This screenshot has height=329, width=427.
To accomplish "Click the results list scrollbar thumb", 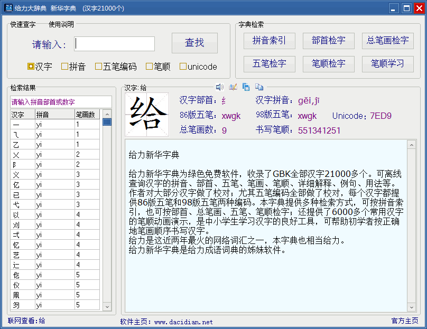I will pos(107,122).
